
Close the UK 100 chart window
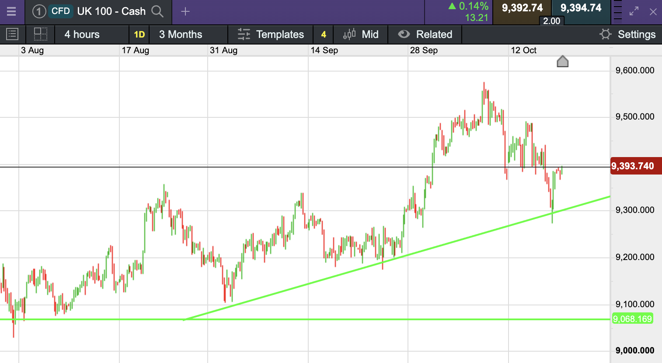pyautogui.click(x=653, y=12)
